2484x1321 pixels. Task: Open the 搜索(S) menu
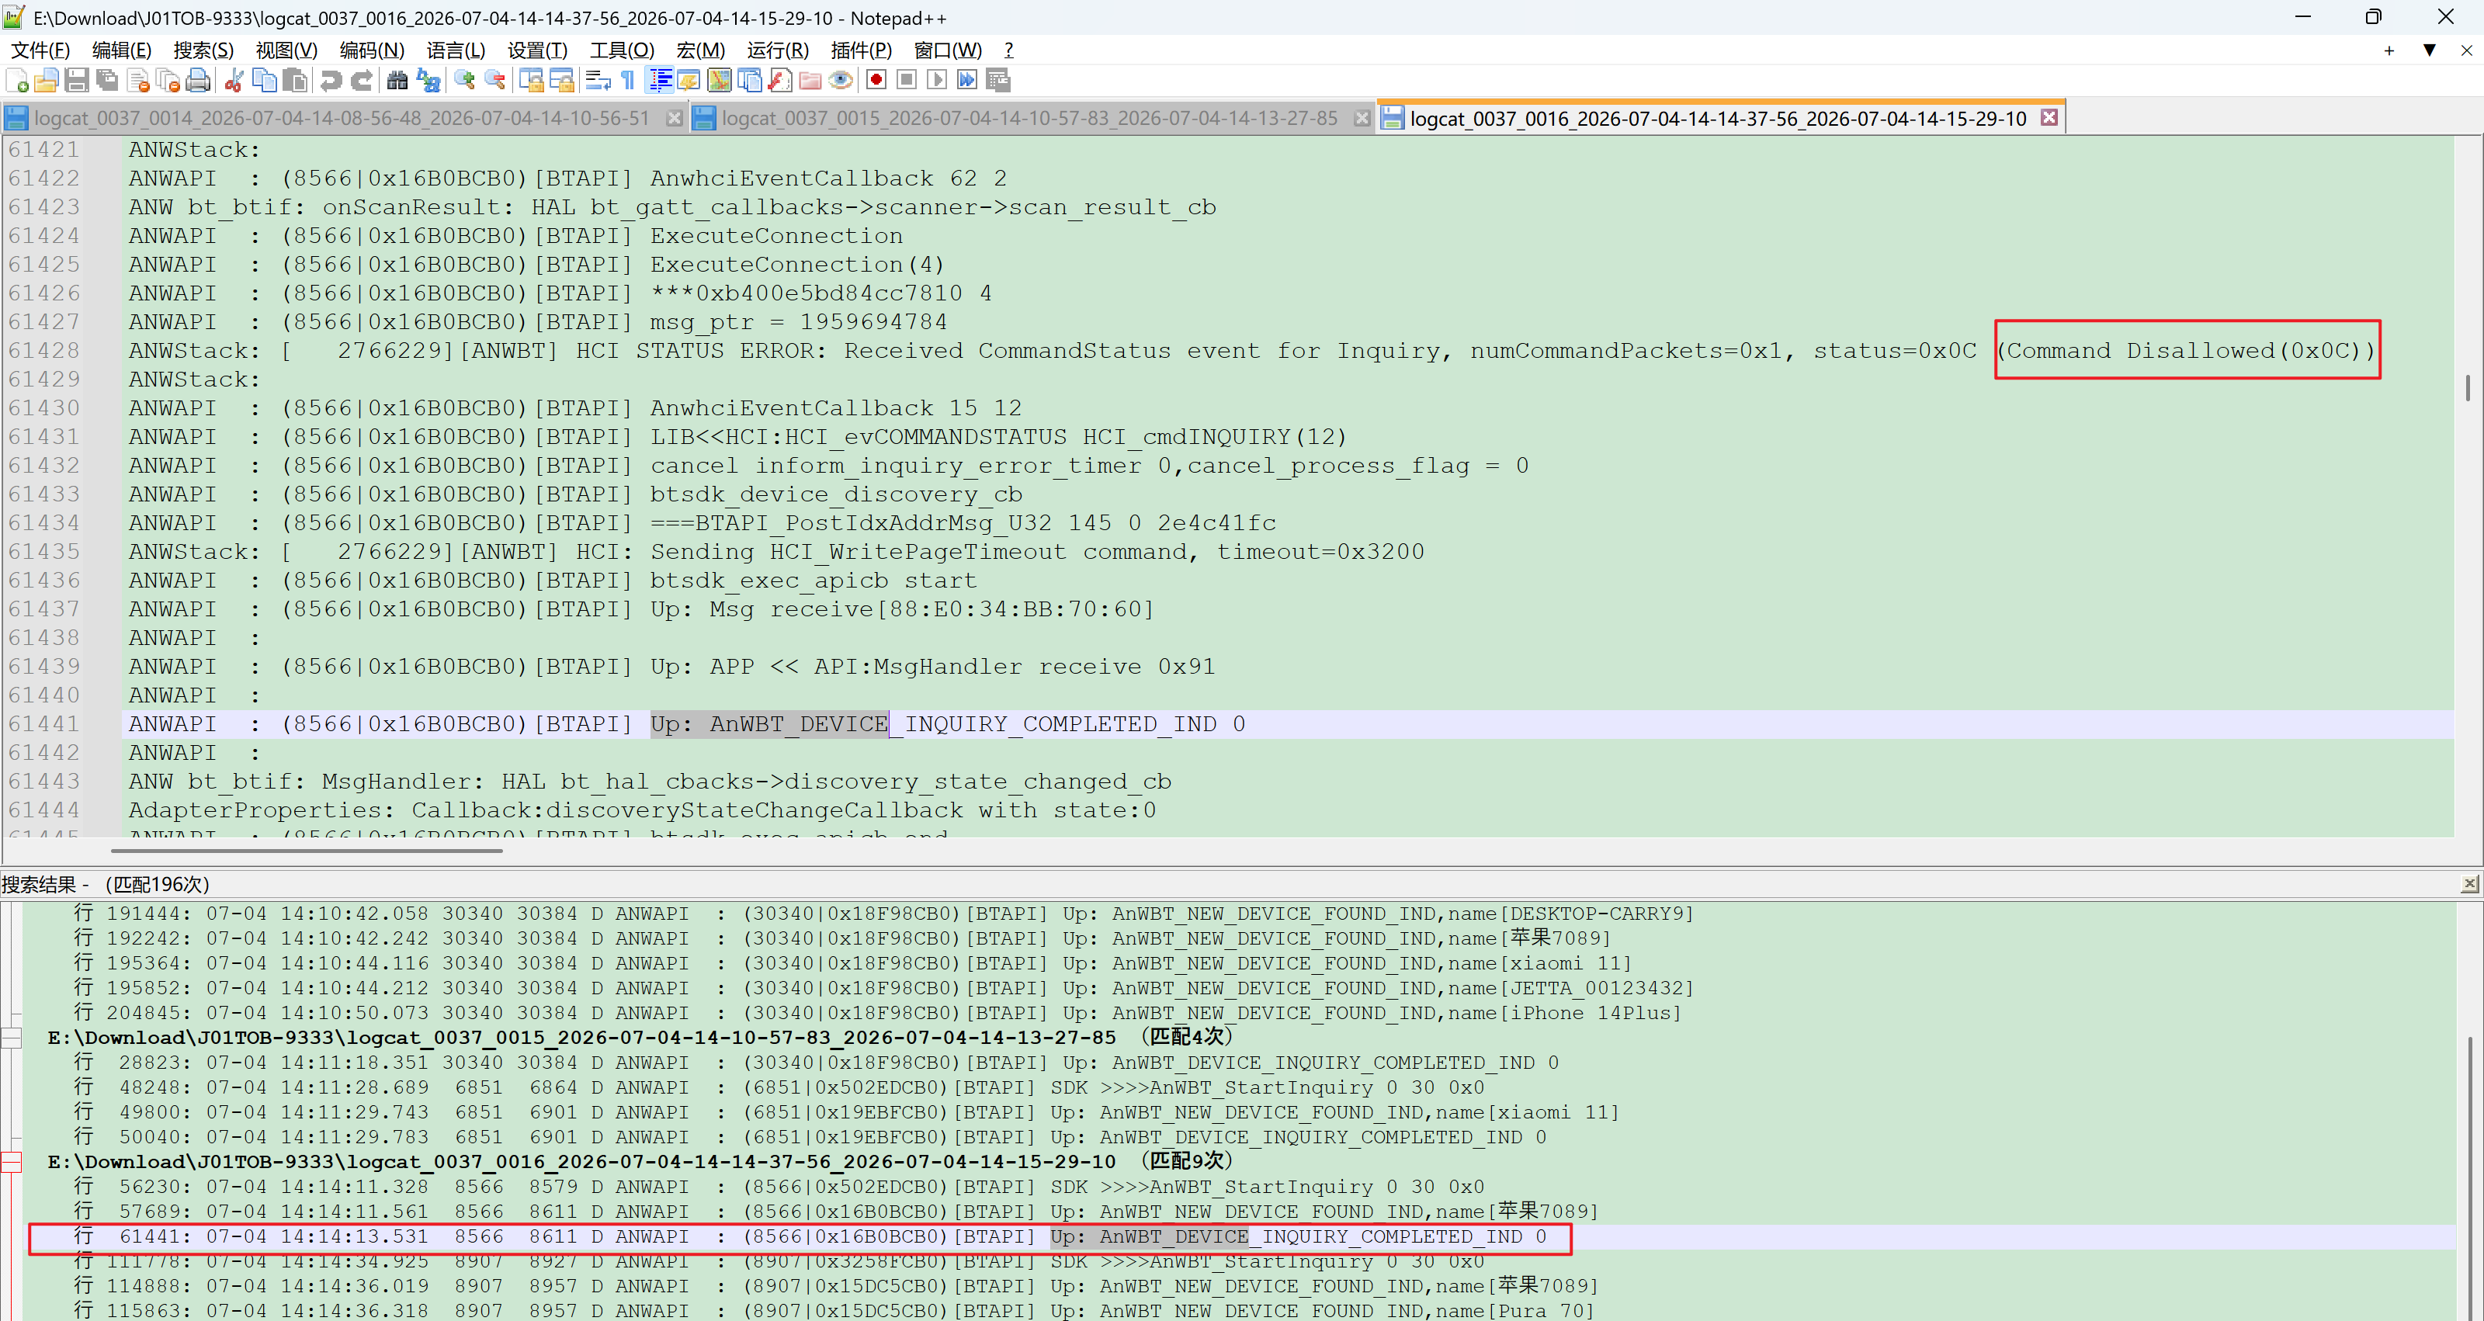pyautogui.click(x=203, y=50)
